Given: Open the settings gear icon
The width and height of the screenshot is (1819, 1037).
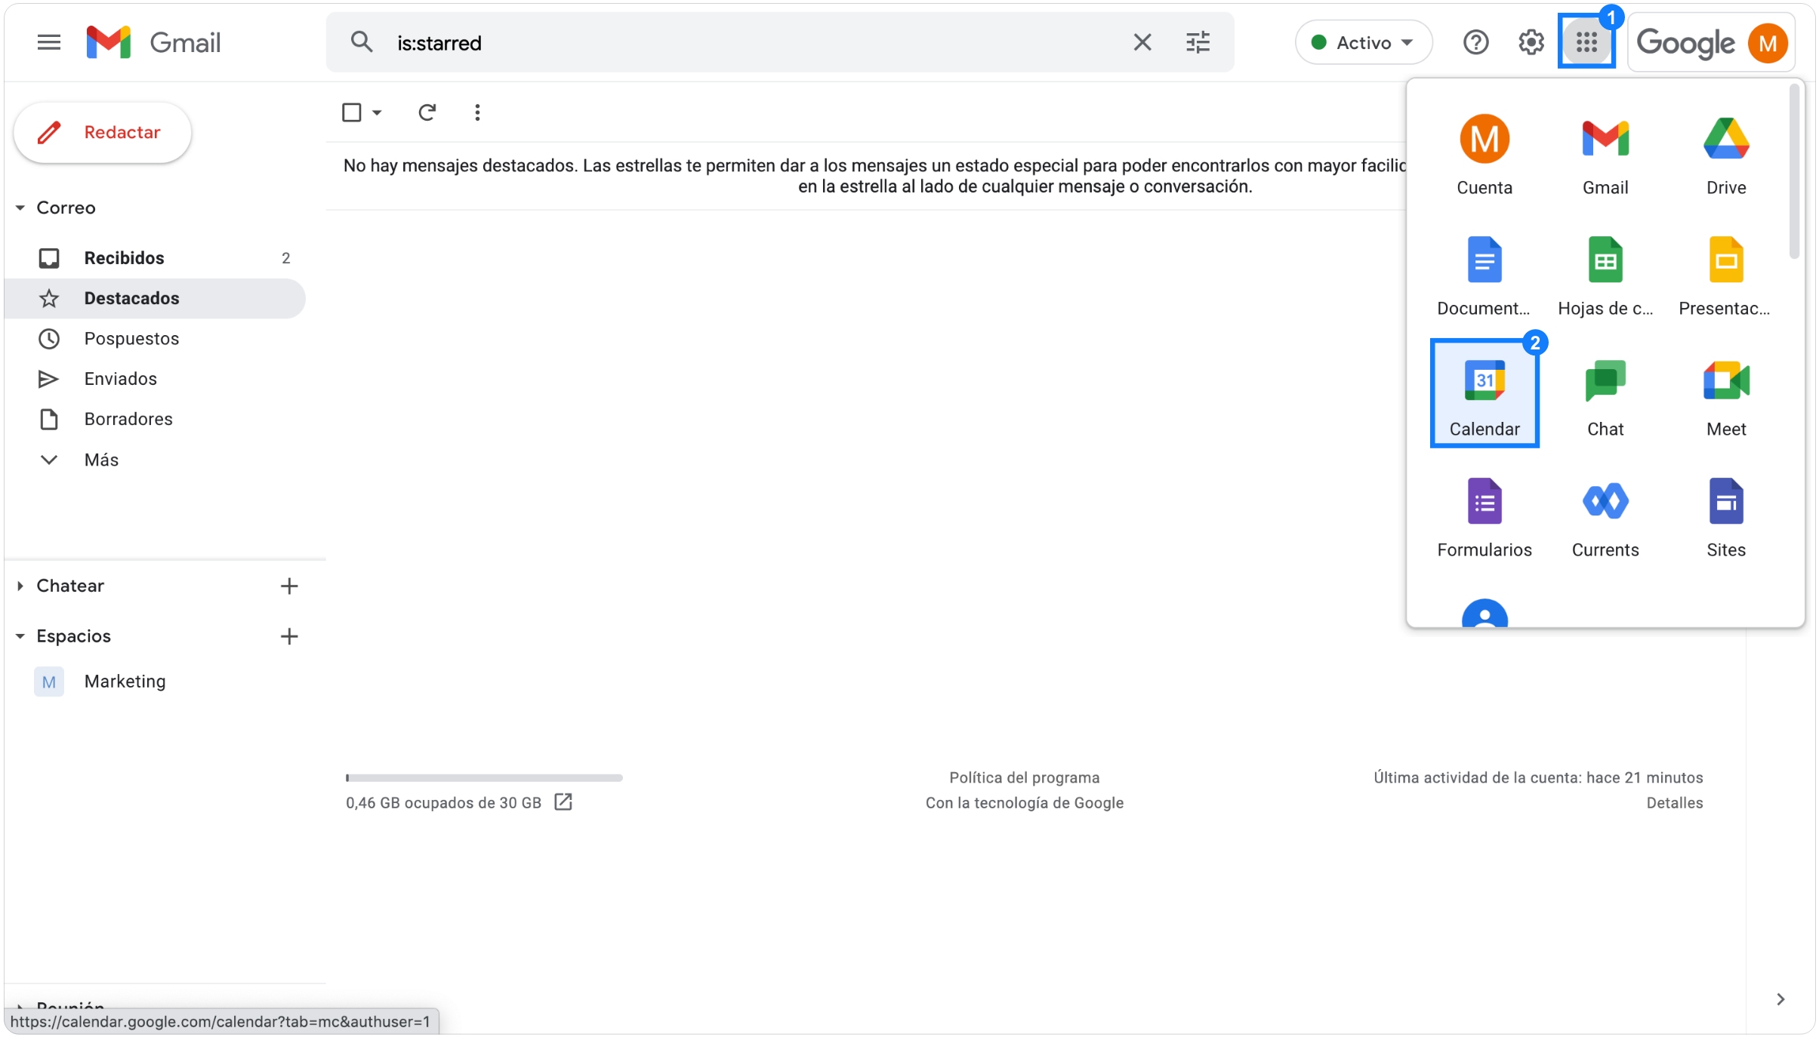Looking at the screenshot, I should coord(1531,42).
